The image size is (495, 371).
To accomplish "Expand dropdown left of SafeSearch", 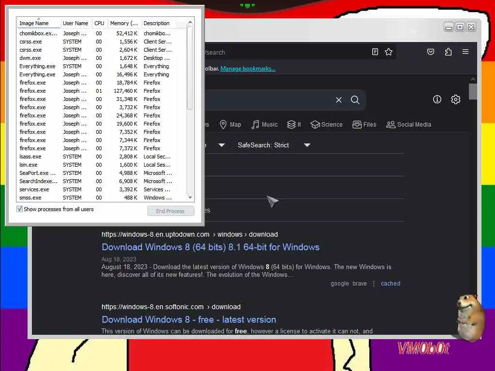I will pyautogui.click(x=221, y=145).
